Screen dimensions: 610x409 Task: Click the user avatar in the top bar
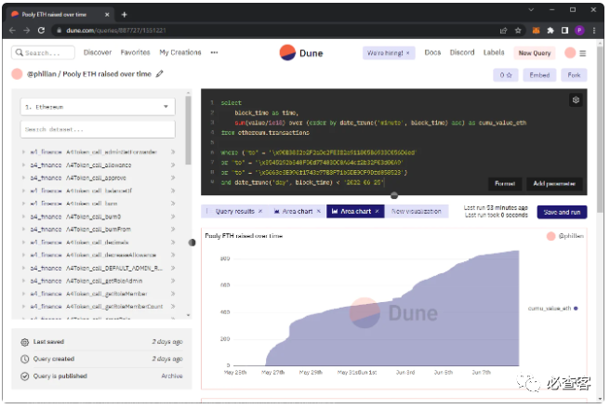click(570, 53)
